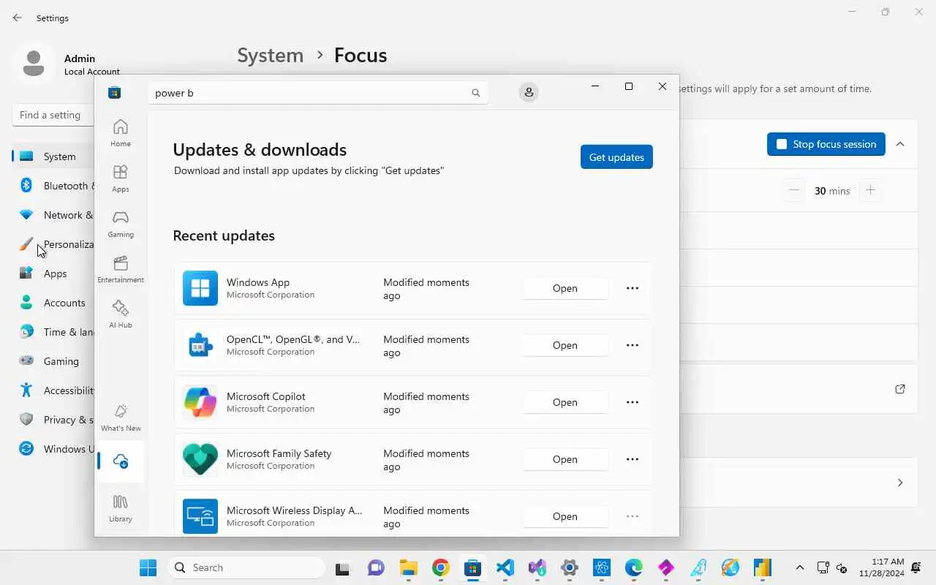Show hidden system tray icons
This screenshot has width=936, height=585.
(799, 567)
